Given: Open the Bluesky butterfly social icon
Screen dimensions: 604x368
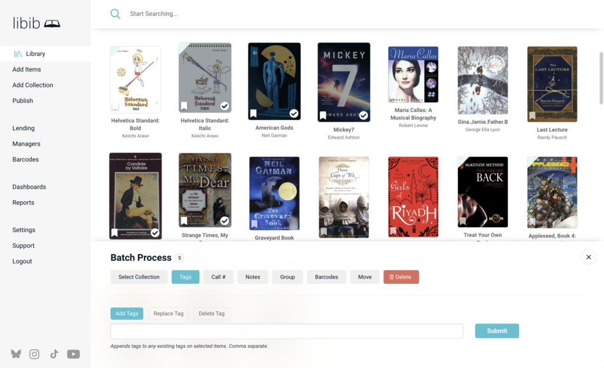Looking at the screenshot, I should pyautogui.click(x=16, y=354).
